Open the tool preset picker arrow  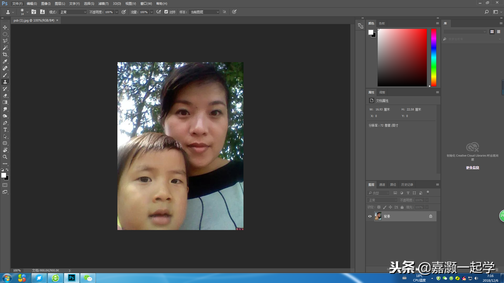(x=13, y=12)
